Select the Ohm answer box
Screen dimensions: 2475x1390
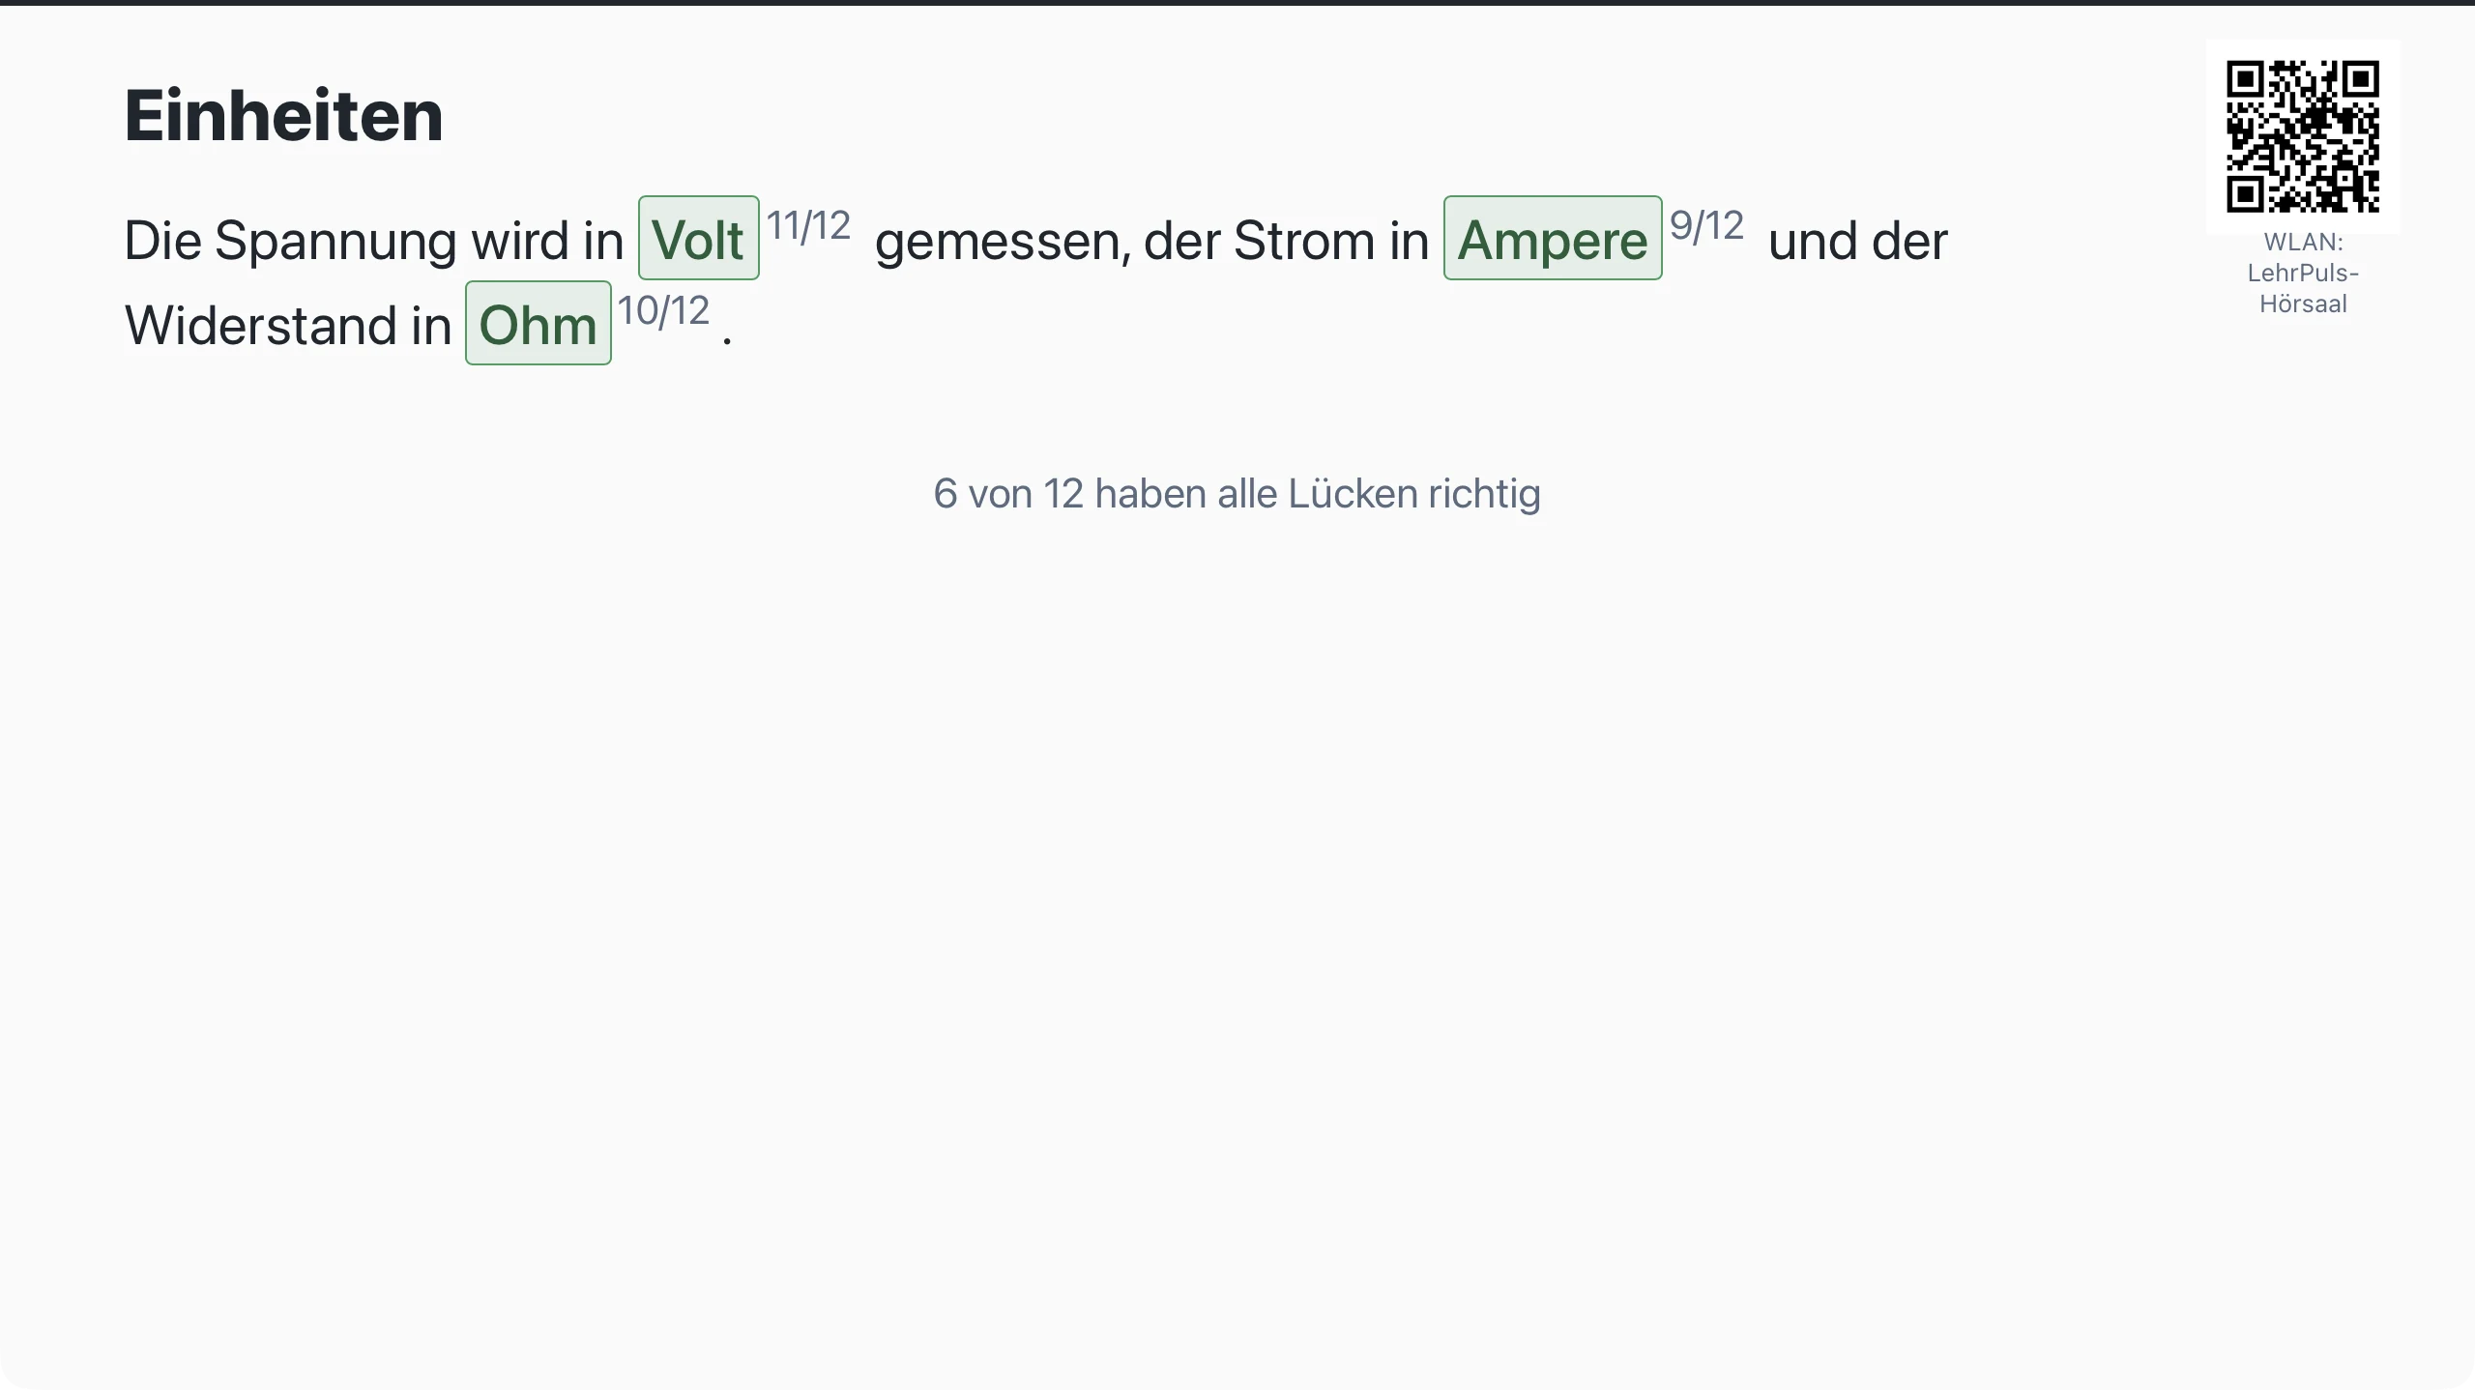(538, 323)
